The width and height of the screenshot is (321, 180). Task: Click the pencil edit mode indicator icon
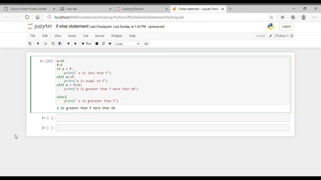click(x=270, y=36)
